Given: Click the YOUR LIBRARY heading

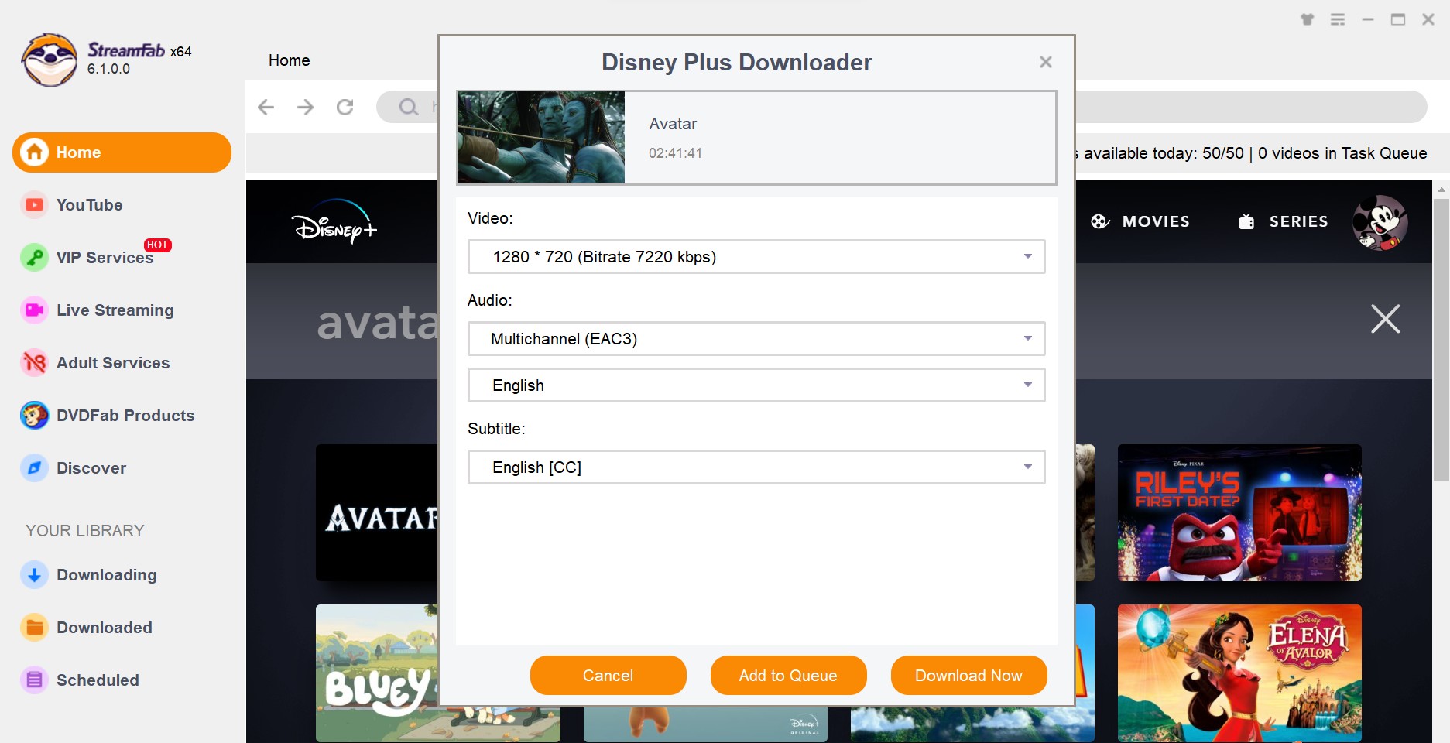Looking at the screenshot, I should tap(85, 531).
